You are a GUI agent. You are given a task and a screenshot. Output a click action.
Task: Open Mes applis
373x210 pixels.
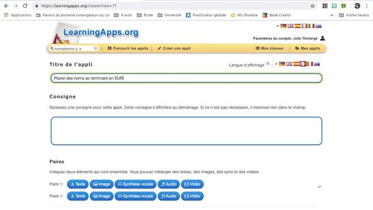[x=308, y=48]
